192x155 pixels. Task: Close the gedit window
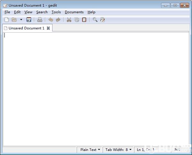pos(185,5)
